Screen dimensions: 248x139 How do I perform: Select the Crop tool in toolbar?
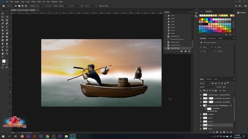(x=3, y=20)
